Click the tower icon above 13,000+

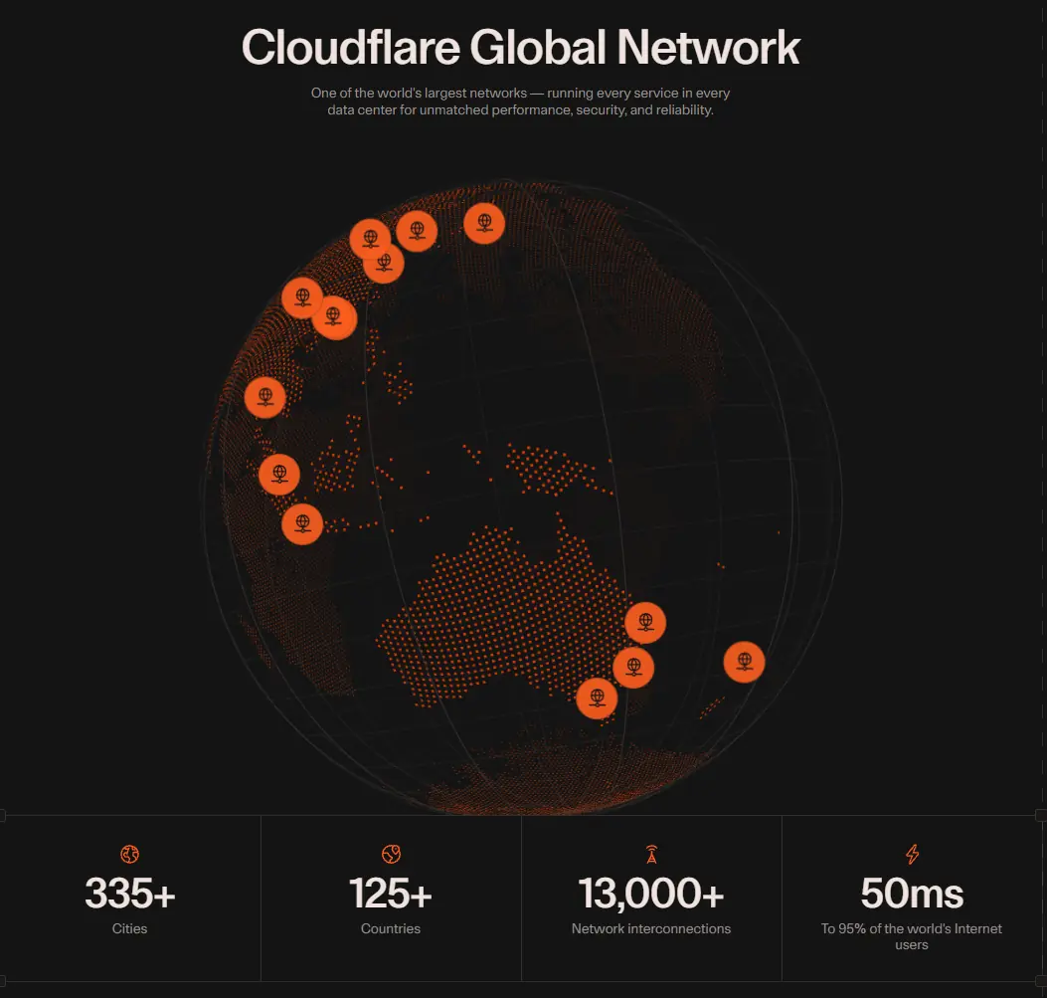click(651, 854)
